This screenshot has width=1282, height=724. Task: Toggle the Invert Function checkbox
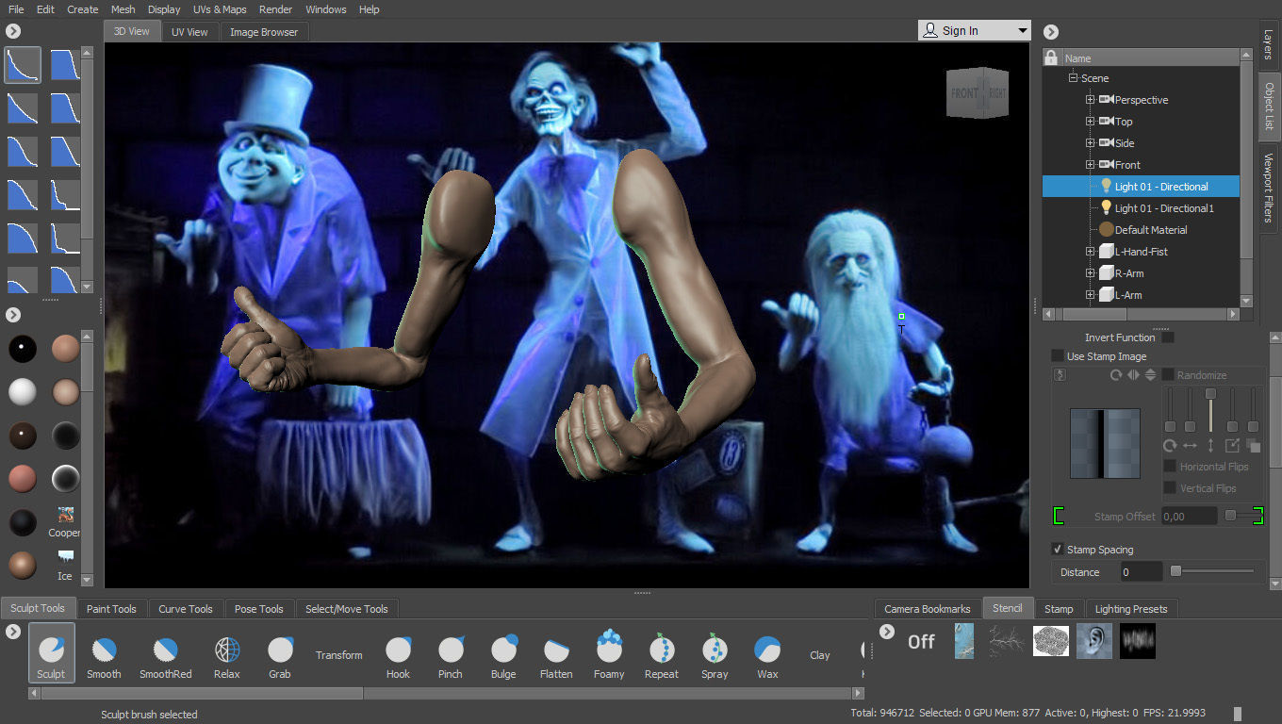point(1168,337)
